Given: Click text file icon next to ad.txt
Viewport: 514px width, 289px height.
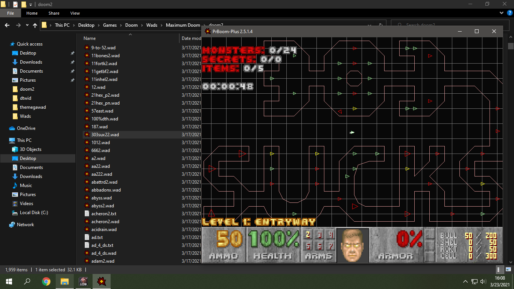Looking at the screenshot, I should (87, 237).
